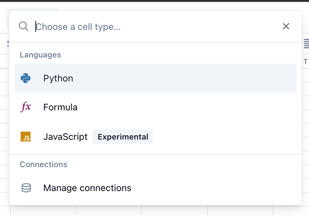Click the dark bar above the dialog
This screenshot has height=216, width=309.
154,1
